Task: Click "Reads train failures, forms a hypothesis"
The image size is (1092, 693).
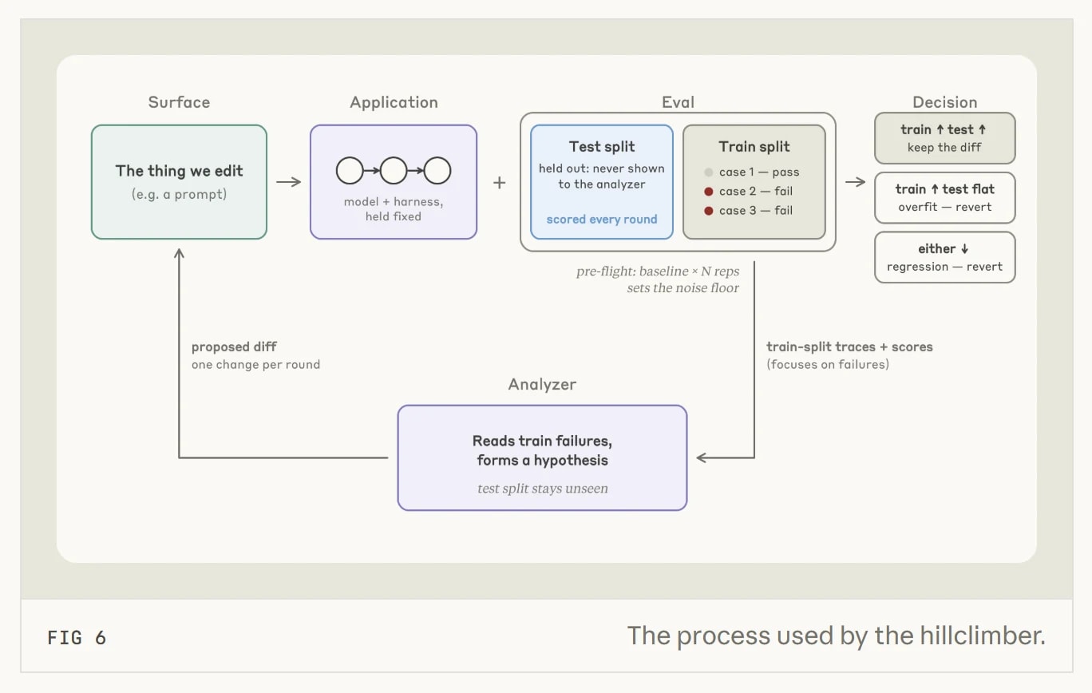Action: click(543, 450)
